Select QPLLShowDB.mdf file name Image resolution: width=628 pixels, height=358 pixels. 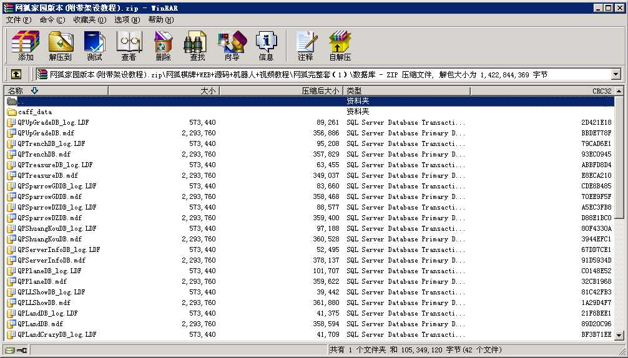tap(44, 302)
